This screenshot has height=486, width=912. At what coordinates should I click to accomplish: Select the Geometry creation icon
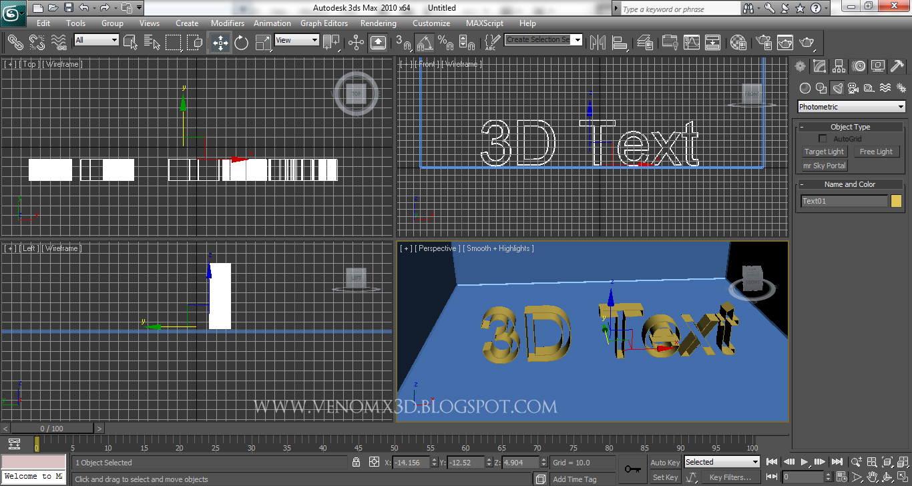click(x=805, y=87)
